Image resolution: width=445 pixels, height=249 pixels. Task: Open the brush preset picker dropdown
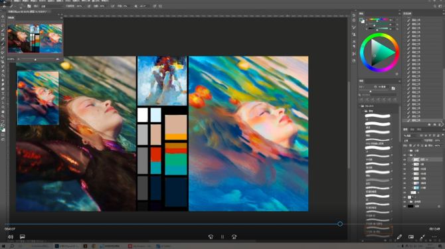[22, 6]
